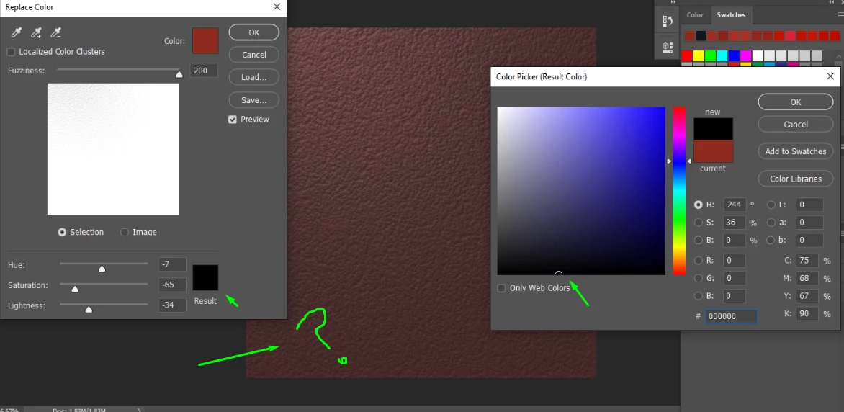Select the S saturation radio button
This screenshot has height=412, width=844.
699,223
